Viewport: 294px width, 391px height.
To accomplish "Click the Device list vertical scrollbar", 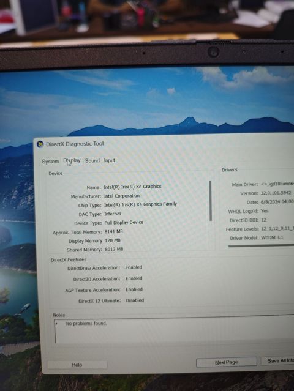I will click(210, 201).
